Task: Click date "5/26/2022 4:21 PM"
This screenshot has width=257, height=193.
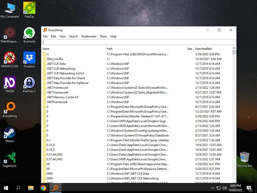Action: coord(207,169)
